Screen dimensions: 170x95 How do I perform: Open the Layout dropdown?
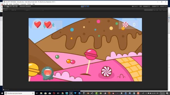coord(163,6)
